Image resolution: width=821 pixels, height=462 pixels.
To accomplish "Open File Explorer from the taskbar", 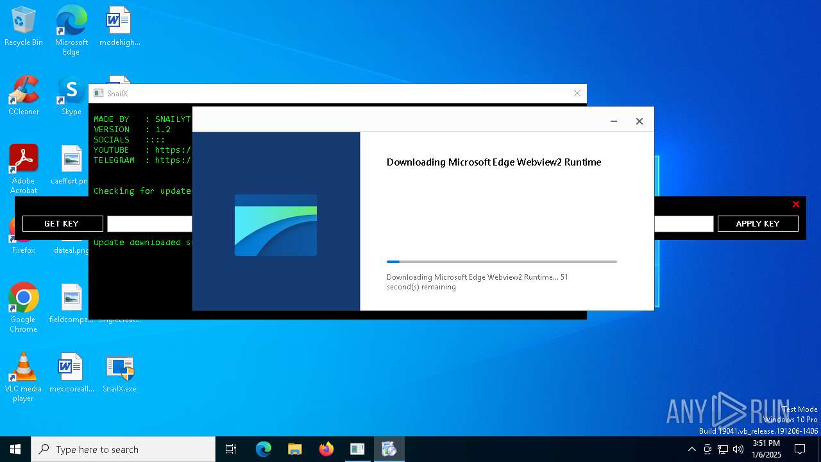I will (x=294, y=449).
